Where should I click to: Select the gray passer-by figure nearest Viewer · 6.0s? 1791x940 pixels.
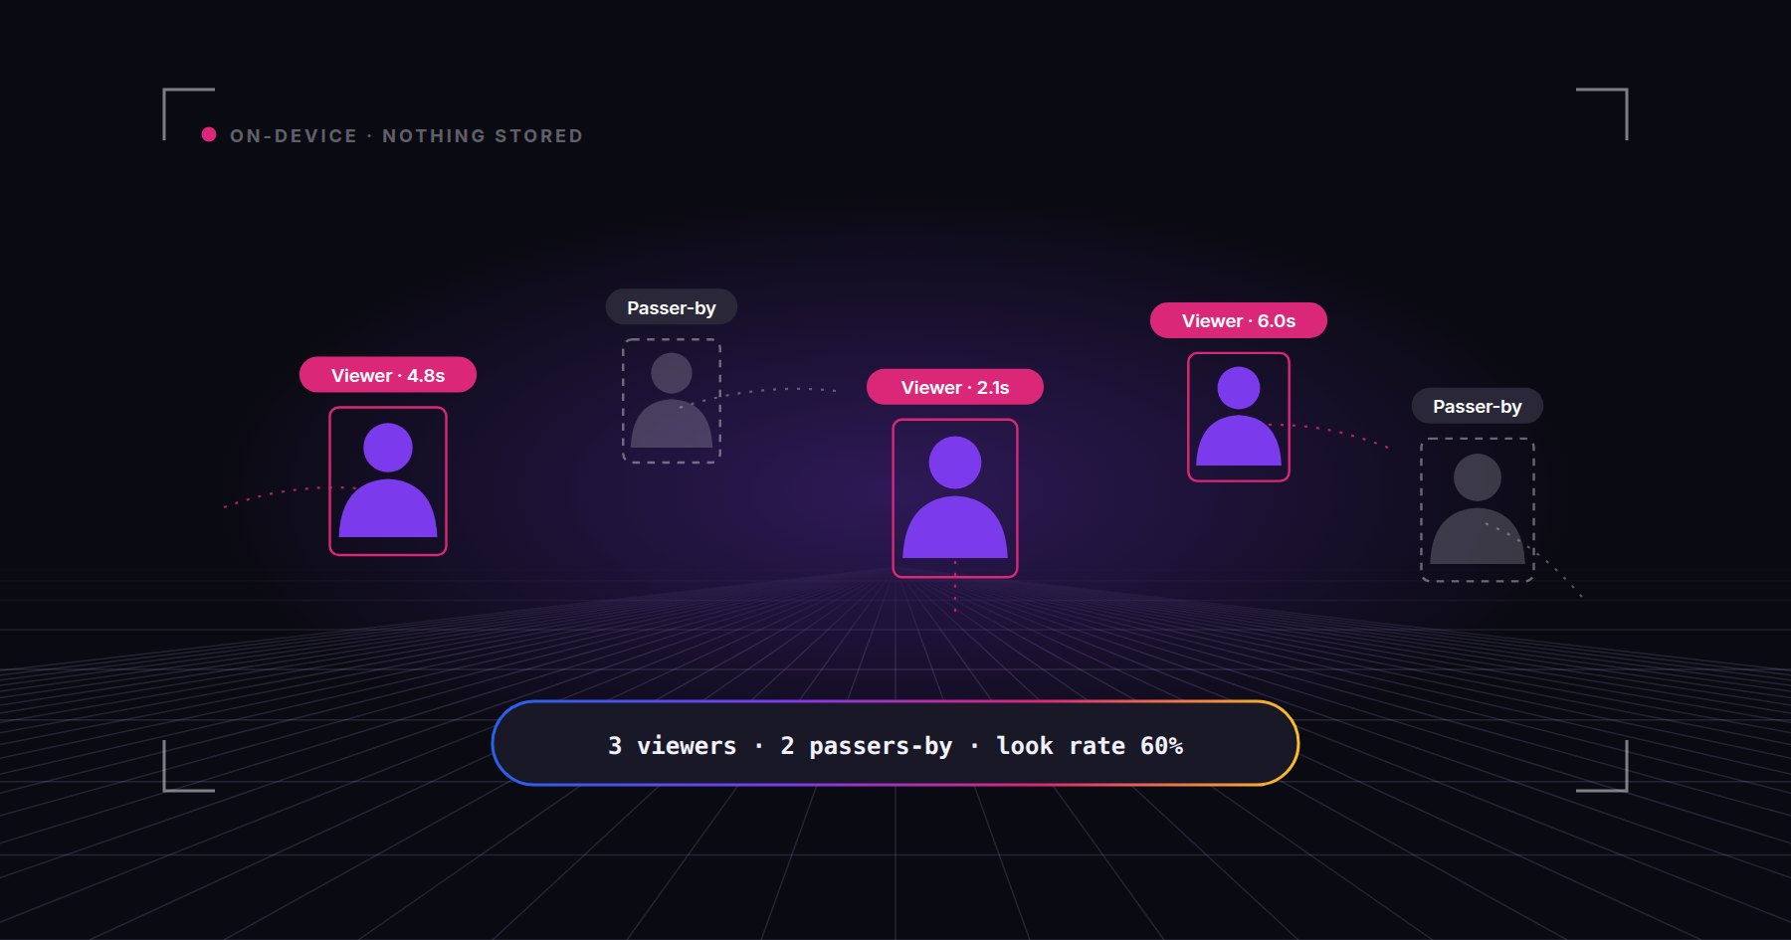click(1478, 509)
